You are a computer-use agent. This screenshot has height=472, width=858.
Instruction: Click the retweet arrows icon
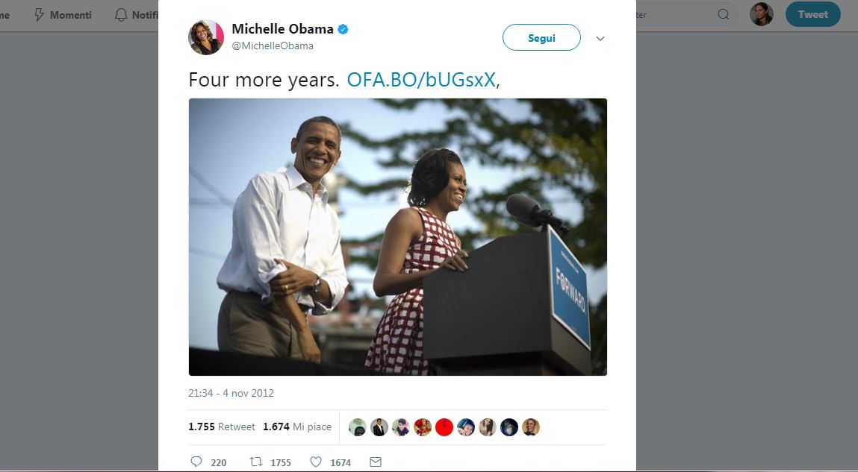(255, 462)
